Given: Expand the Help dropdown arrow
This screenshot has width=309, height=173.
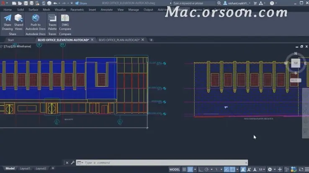Looking at the screenshot, I should [x=276, y=3].
